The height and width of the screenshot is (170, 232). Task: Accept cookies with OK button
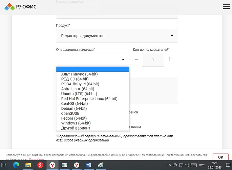click(x=220, y=157)
